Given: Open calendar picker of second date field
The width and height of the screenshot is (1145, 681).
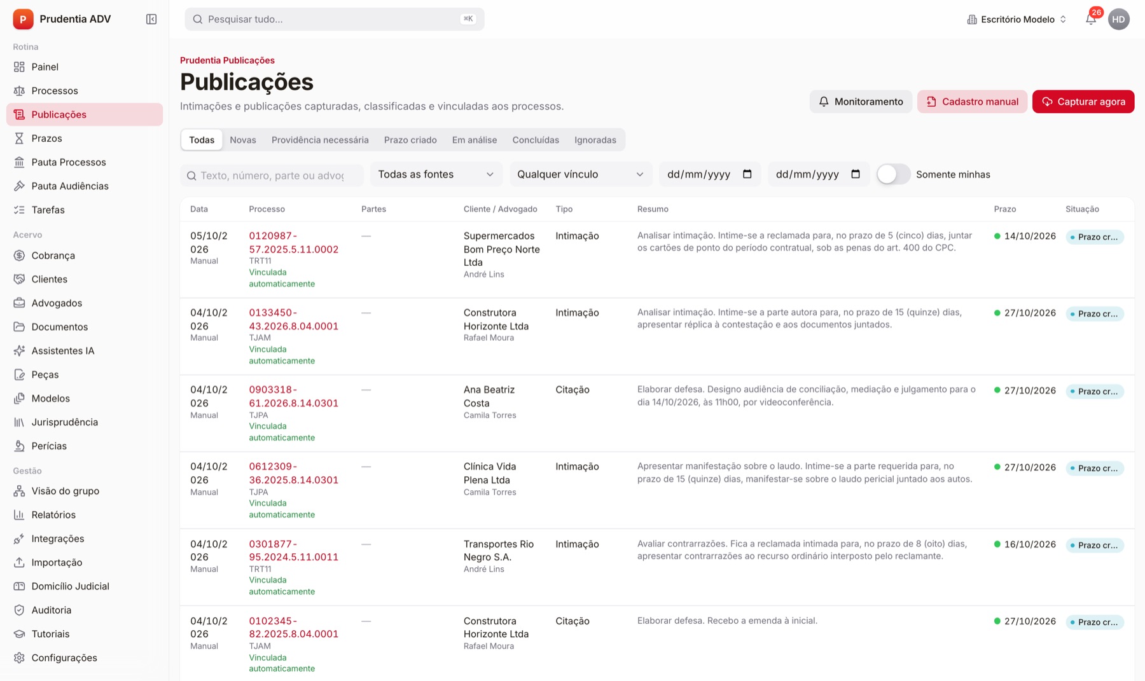Looking at the screenshot, I should 856,174.
